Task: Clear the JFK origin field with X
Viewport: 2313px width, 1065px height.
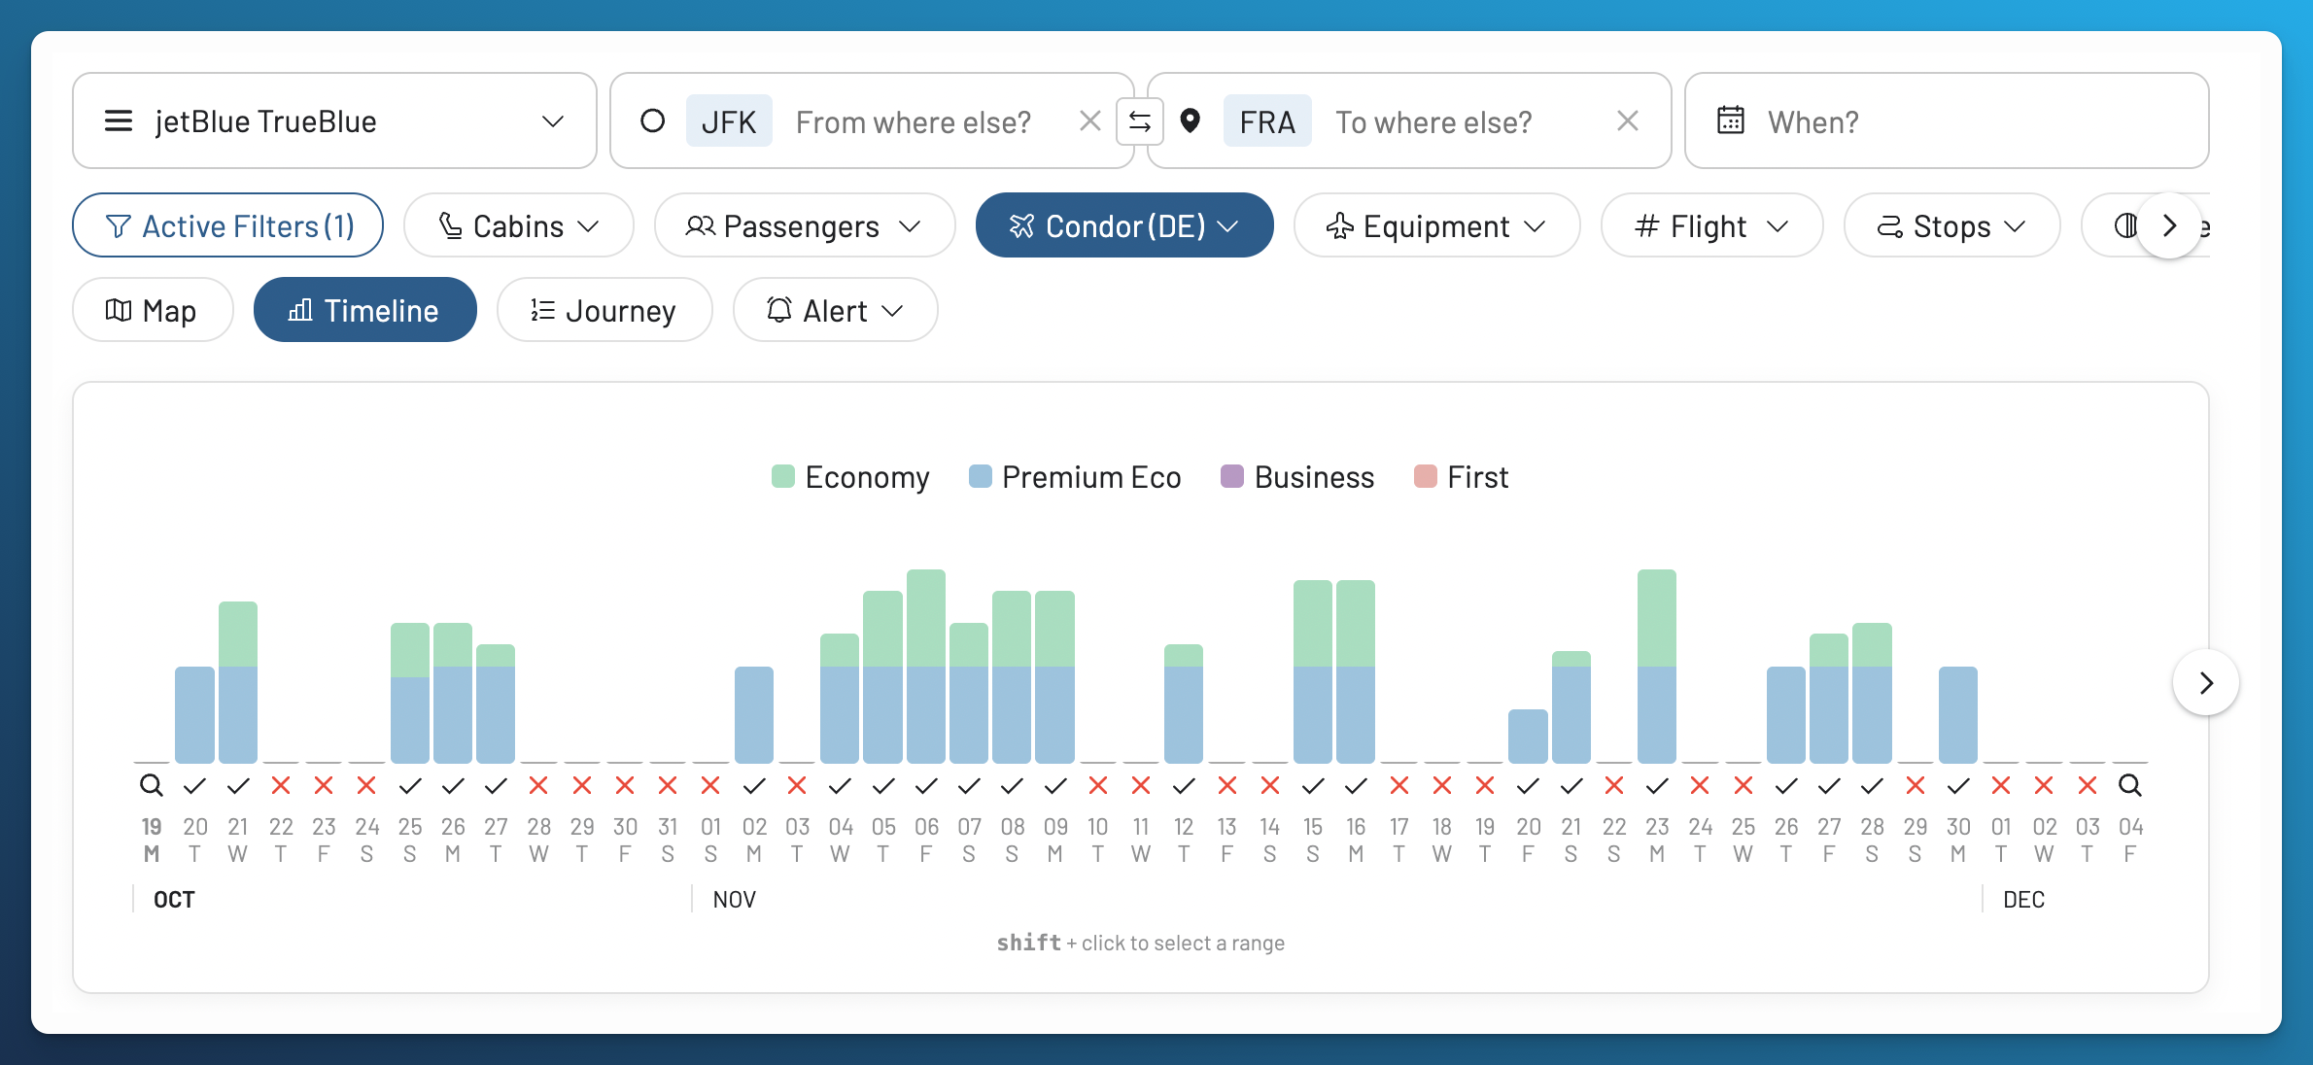Action: point(1090,120)
